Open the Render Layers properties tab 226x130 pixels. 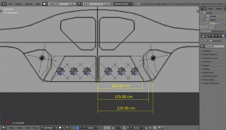[213, 36]
